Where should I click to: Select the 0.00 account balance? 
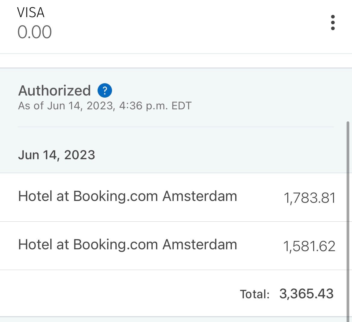pos(35,32)
